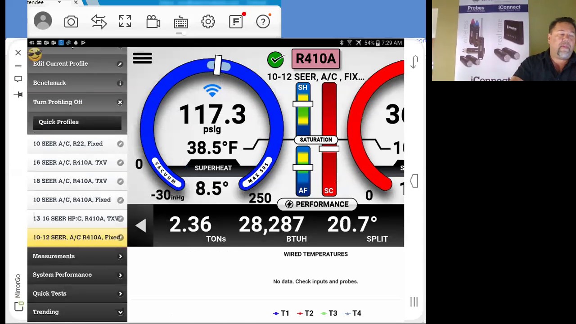
Task: Click the left arrow on performance bar
Action: pyautogui.click(x=140, y=225)
